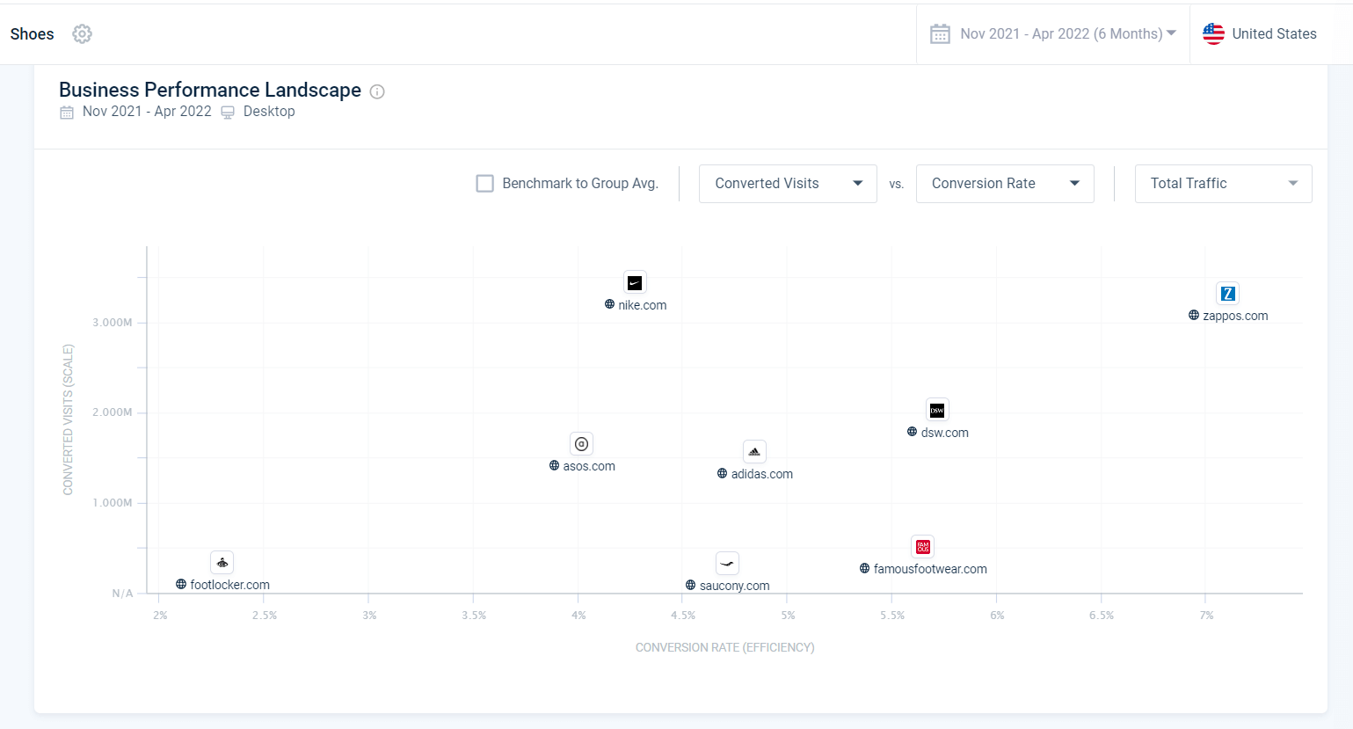This screenshot has width=1353, height=729.
Task: Click the dsw.com label
Action: [x=945, y=433]
